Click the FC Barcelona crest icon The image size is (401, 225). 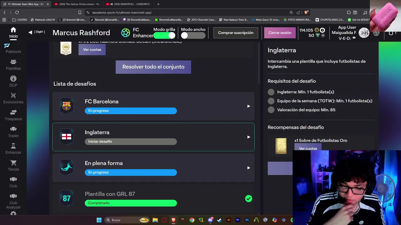click(x=66, y=106)
